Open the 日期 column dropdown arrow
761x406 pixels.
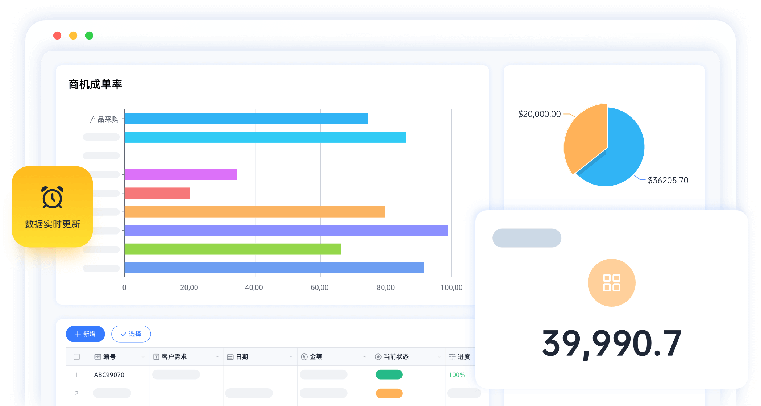(x=291, y=357)
